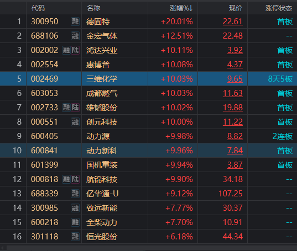This screenshot has width=297, height=251.
Task: Open the 德固特 stock name
Action: (x=98, y=22)
